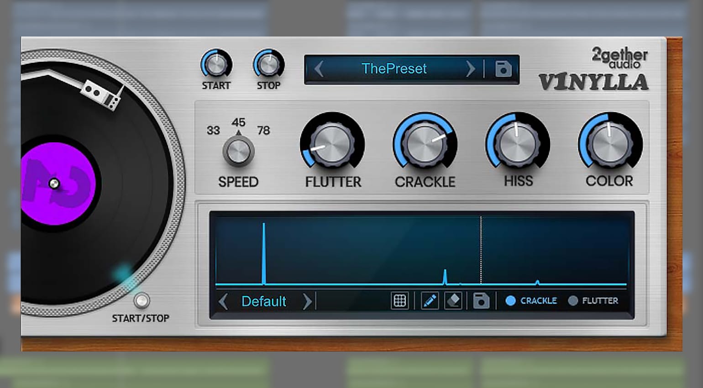
Task: Advance to the next preset with the right arrow
Action: coord(470,69)
